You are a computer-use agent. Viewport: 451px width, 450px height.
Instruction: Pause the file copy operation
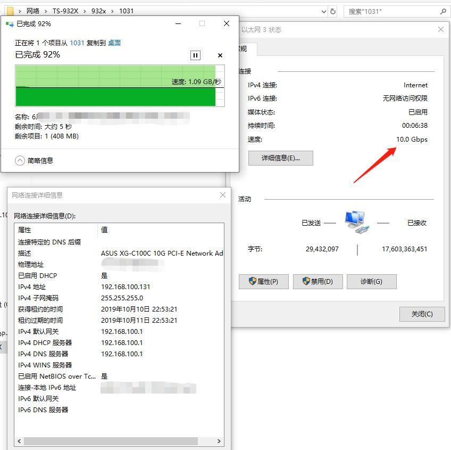[x=195, y=55]
